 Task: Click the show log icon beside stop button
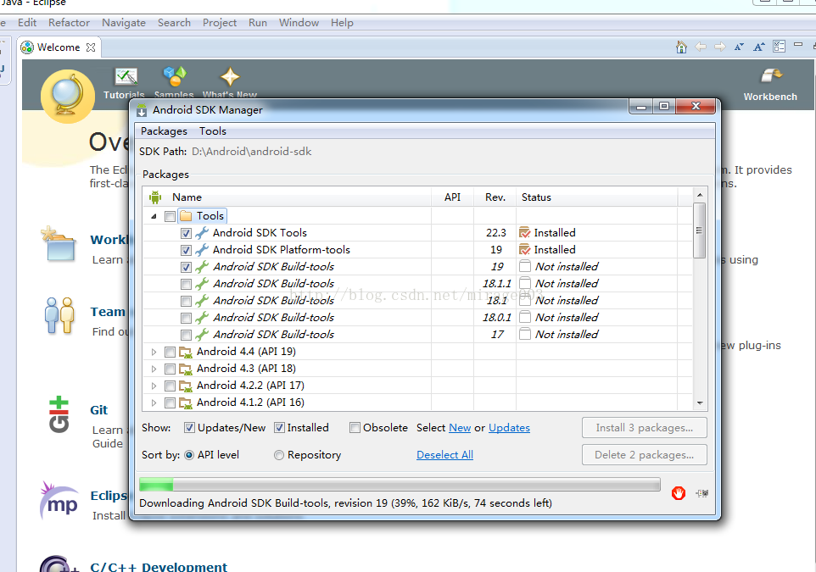[x=702, y=493]
